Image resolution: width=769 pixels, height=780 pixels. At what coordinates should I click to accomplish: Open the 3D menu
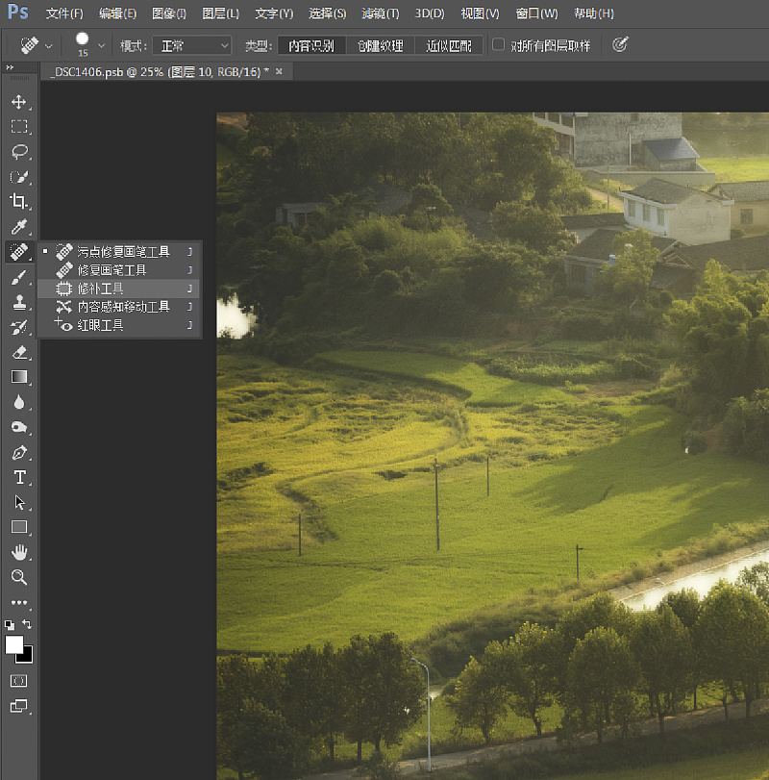pyautogui.click(x=430, y=13)
